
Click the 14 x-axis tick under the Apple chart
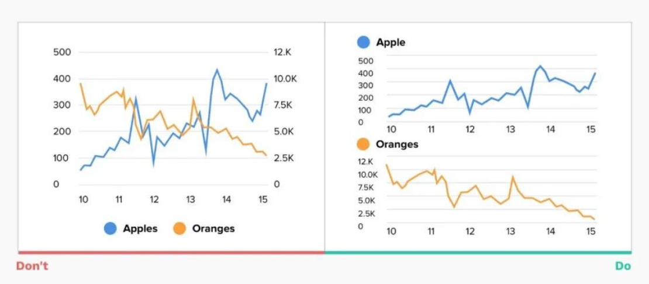click(550, 129)
